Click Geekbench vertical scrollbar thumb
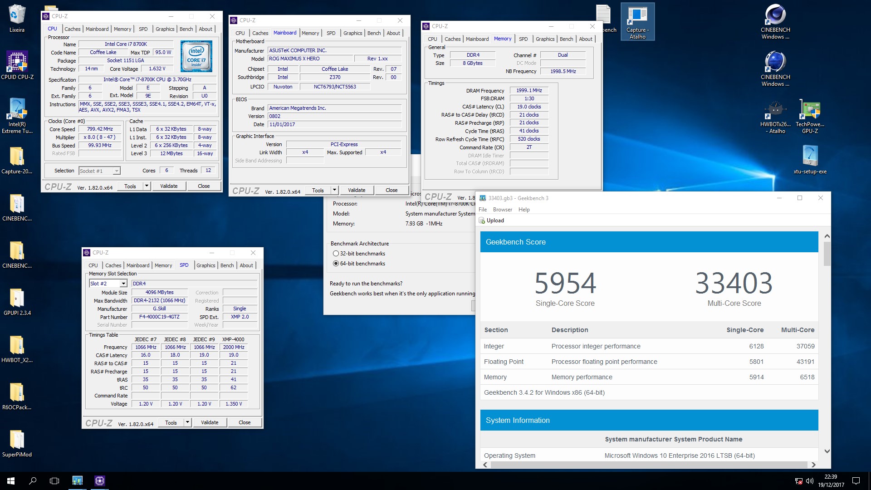 [x=827, y=254]
